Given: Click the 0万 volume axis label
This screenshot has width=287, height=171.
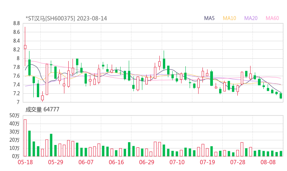Looking at the screenshot, I should click(16, 156).
